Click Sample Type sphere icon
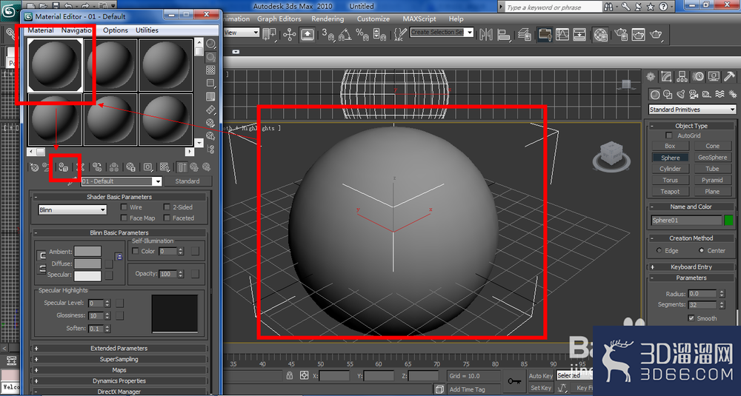The width and height of the screenshot is (741, 396). [x=210, y=44]
